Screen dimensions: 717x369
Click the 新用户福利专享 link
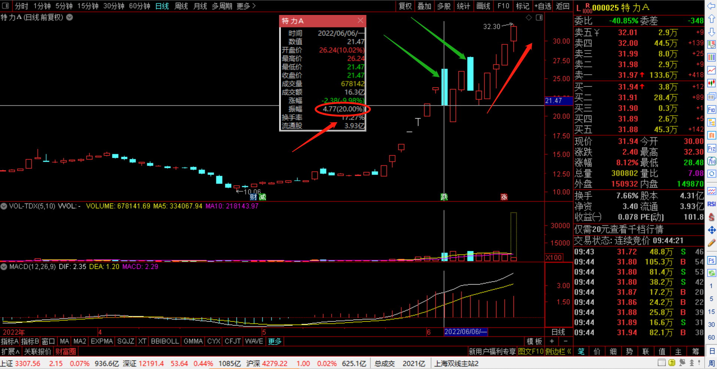pyautogui.click(x=492, y=351)
